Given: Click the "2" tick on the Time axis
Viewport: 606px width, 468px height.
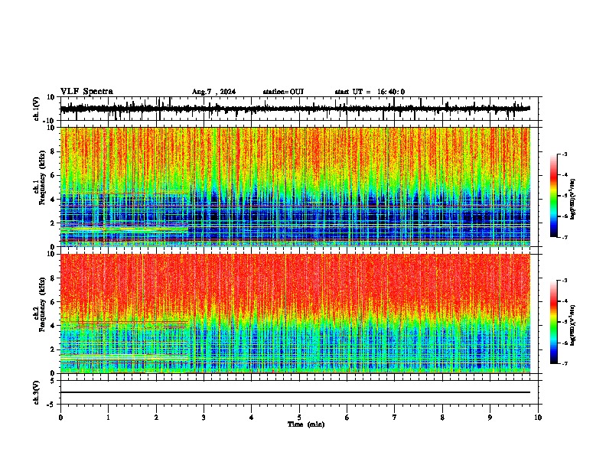Looking at the screenshot, I should click(x=156, y=418).
